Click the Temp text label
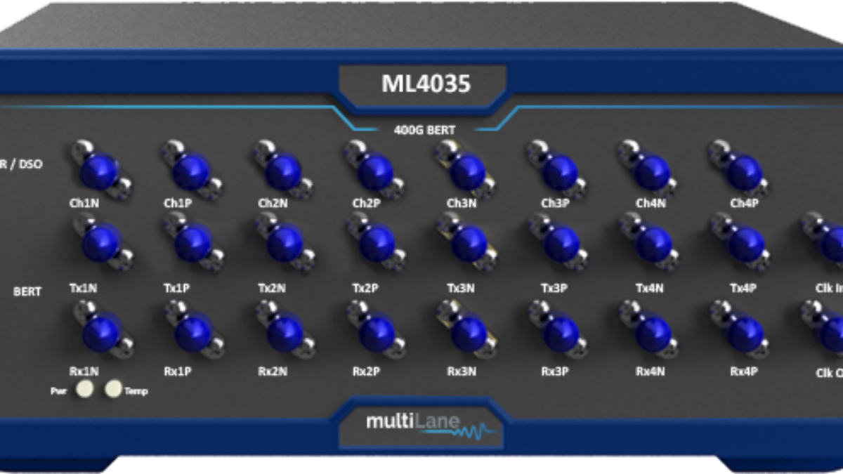The height and width of the screenshot is (474, 843). (x=136, y=391)
